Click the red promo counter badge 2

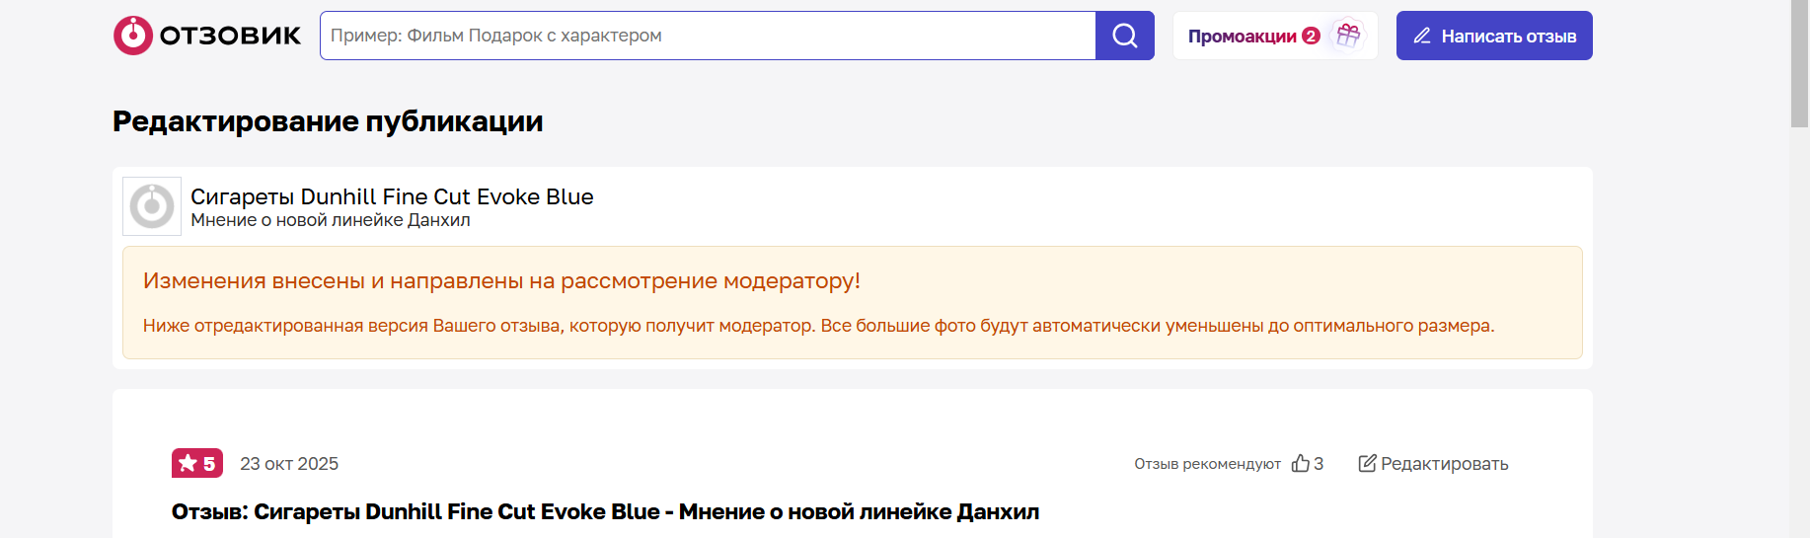pyautogui.click(x=1311, y=36)
